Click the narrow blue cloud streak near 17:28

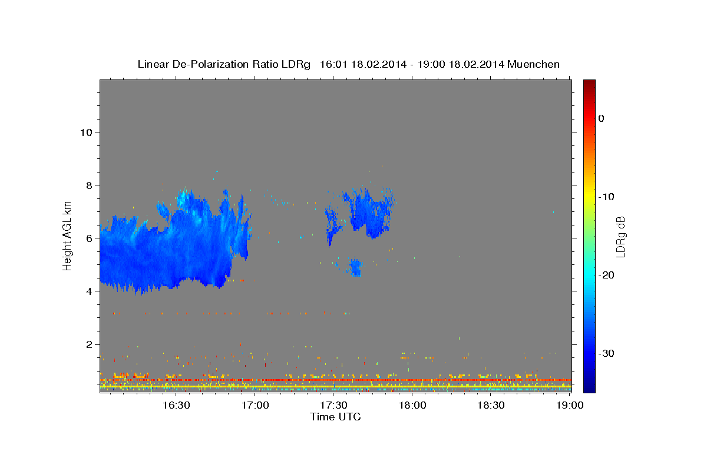332,227
